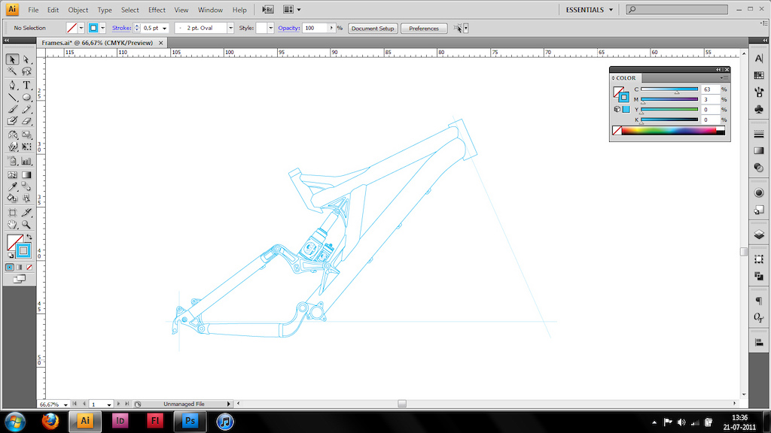Select the Type tool
Image resolution: width=771 pixels, height=433 pixels.
point(26,86)
